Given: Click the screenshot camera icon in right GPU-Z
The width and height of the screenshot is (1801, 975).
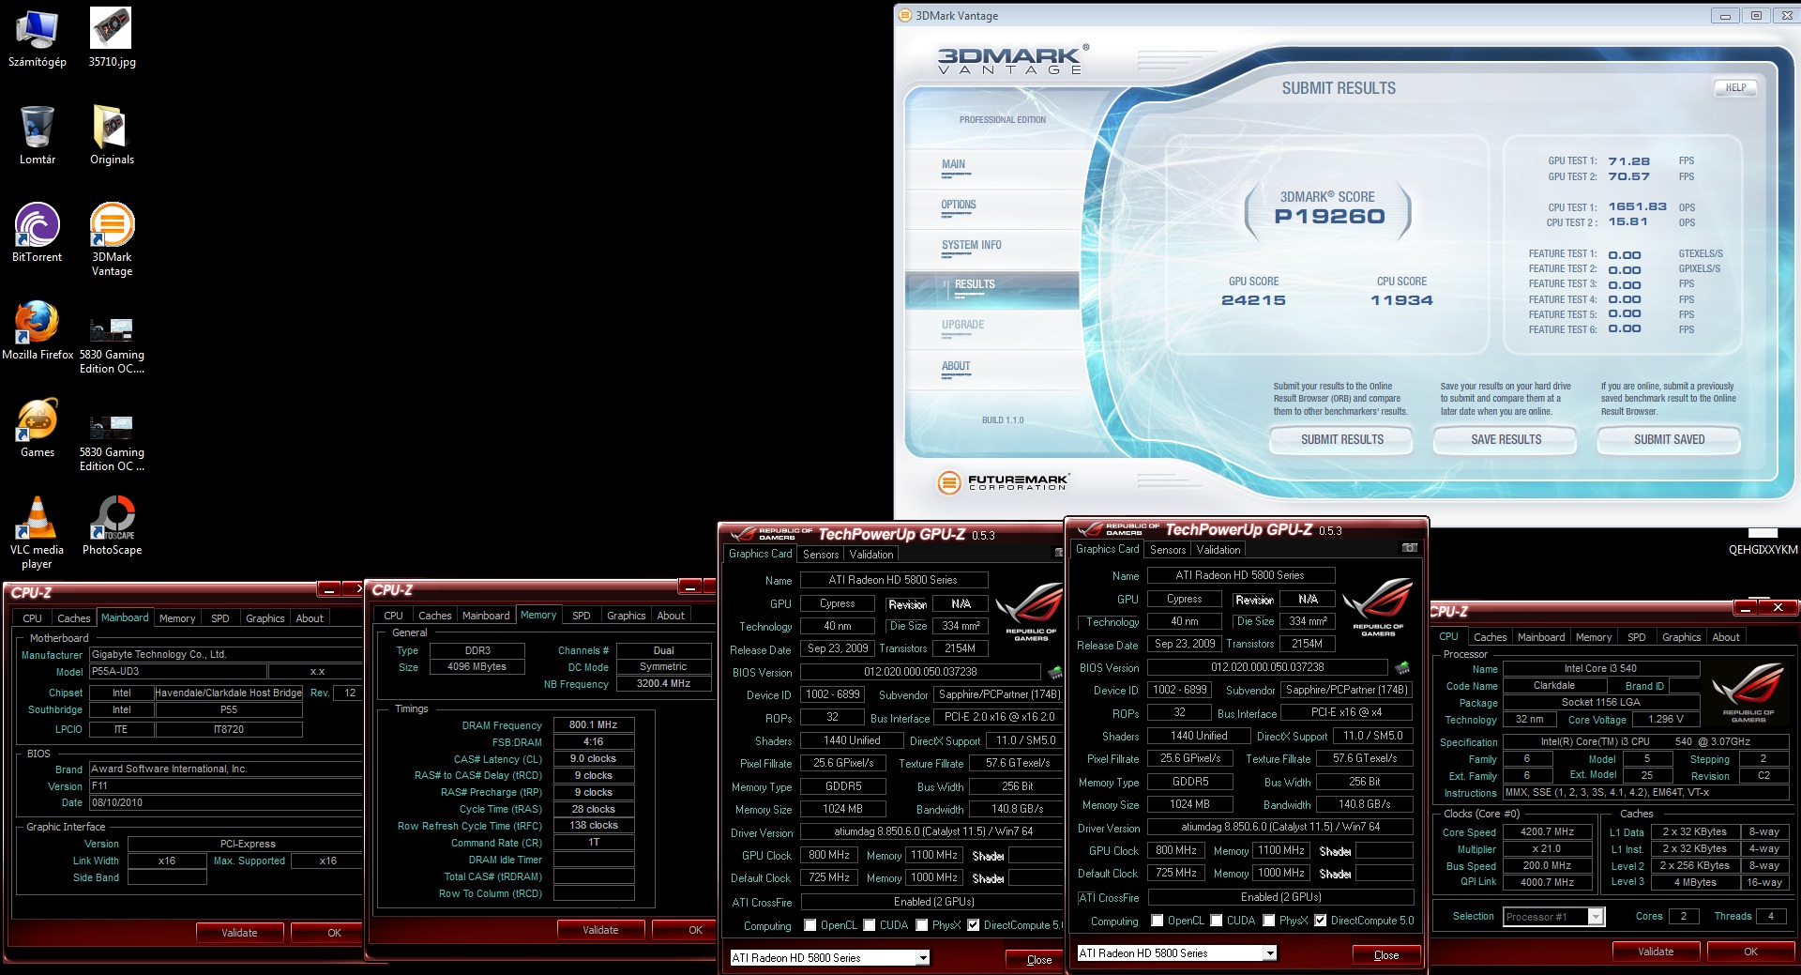Looking at the screenshot, I should pos(1409,548).
